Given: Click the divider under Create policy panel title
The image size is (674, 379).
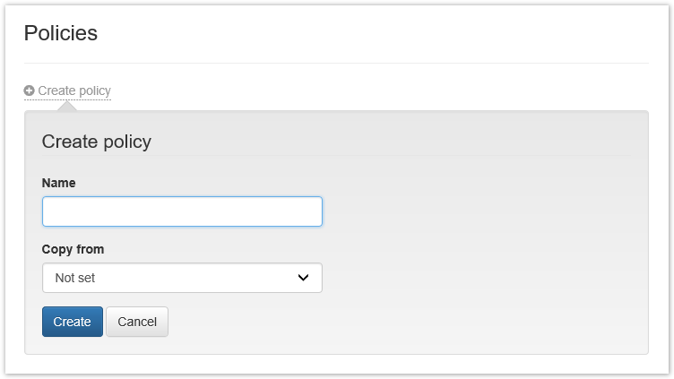Looking at the screenshot, I should [x=336, y=156].
